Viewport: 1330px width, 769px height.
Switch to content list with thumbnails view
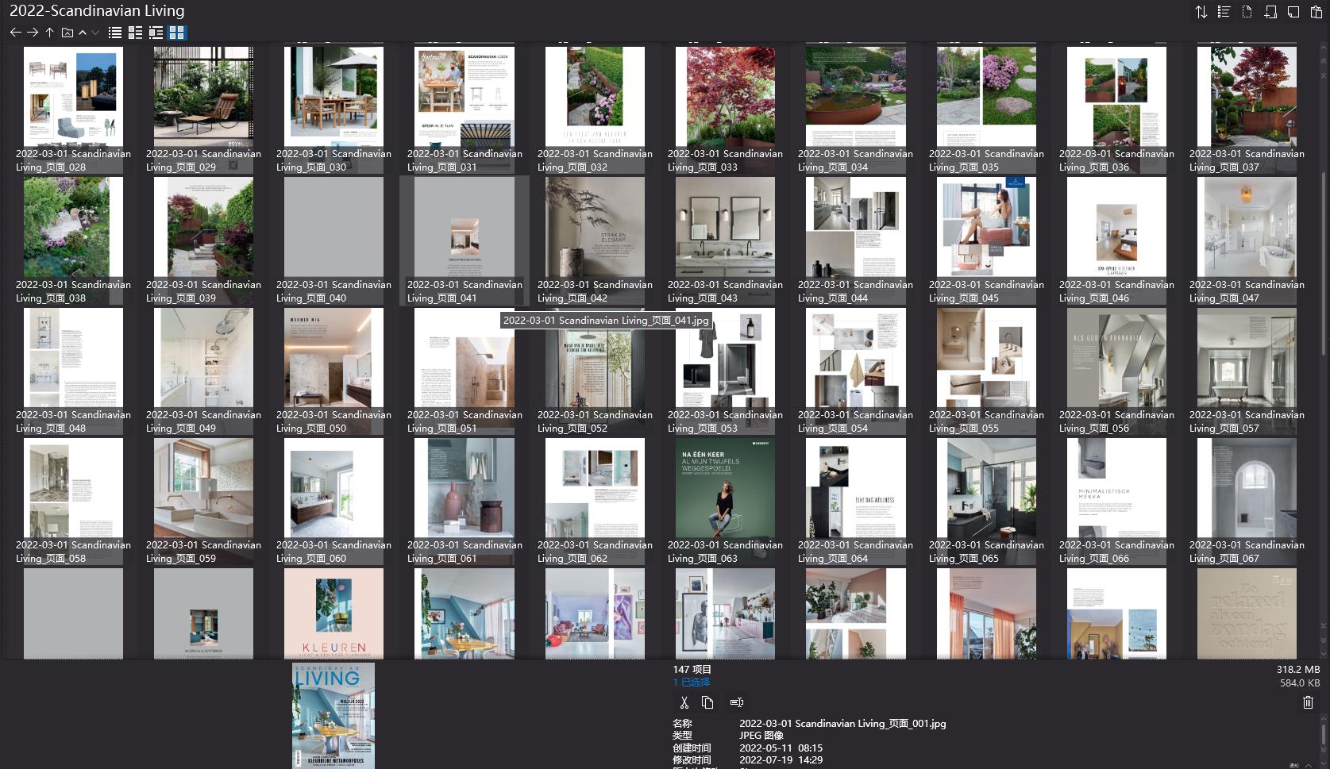pyautogui.click(x=156, y=33)
